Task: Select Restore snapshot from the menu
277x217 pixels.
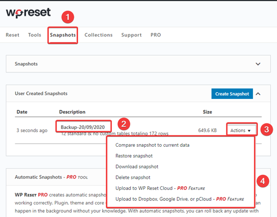Action: (x=134, y=156)
